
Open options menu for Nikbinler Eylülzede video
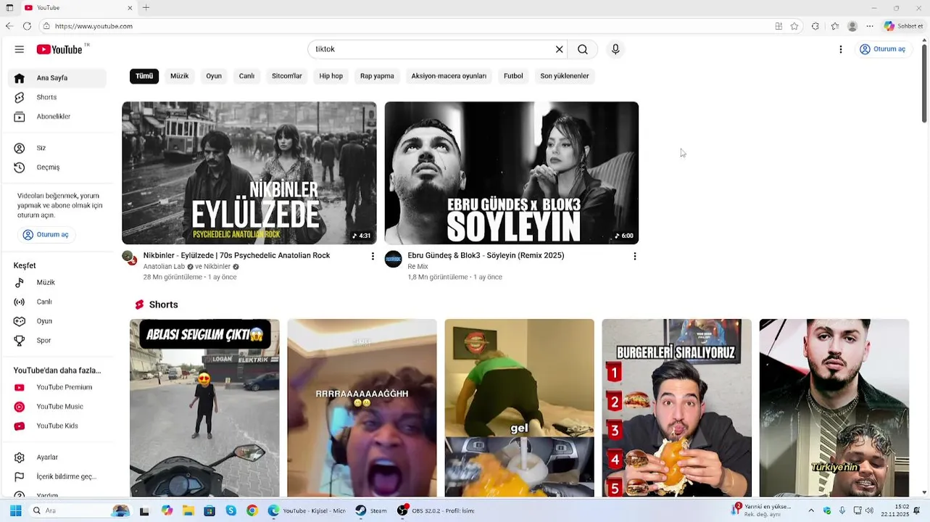click(373, 257)
